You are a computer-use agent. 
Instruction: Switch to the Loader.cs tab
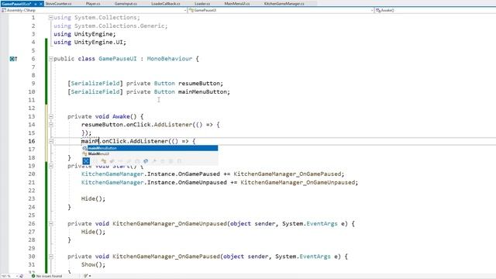(202, 3)
